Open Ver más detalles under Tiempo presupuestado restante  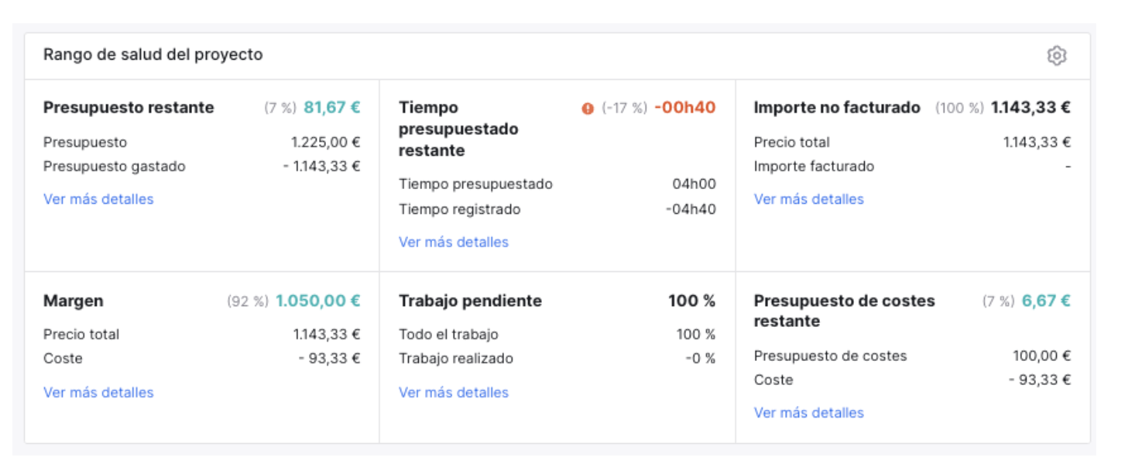coord(454,242)
